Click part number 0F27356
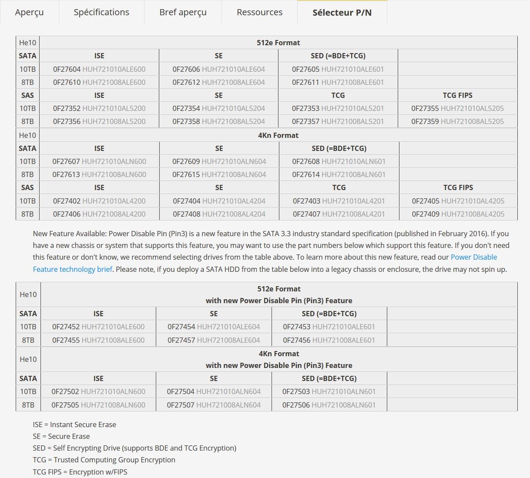This screenshot has height=478, width=530. point(99,121)
